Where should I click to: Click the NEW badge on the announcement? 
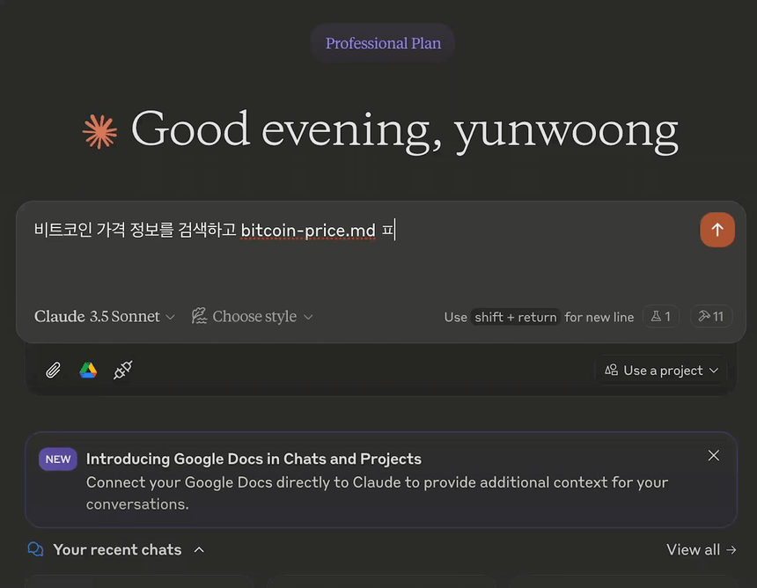[58, 459]
